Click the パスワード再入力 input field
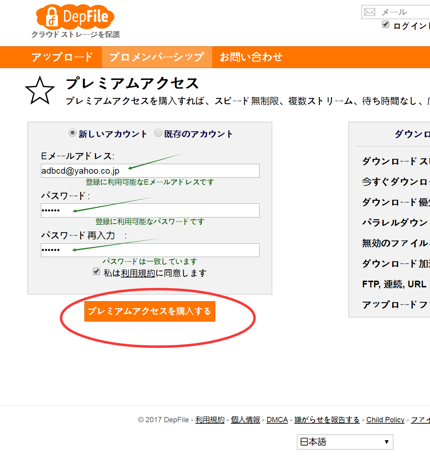Screen dimensions: 430x460 (150, 250)
